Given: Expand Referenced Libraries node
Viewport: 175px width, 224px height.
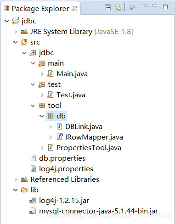Looking at the screenshot, I should pyautogui.click(x=16, y=179).
